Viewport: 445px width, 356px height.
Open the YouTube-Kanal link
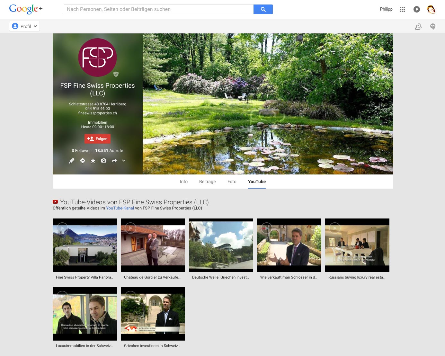(120, 208)
